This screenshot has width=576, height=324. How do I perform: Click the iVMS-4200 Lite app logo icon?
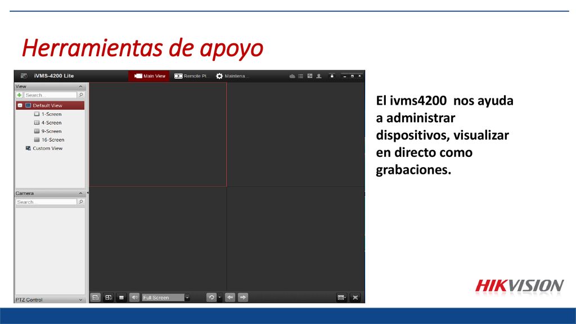24,76
